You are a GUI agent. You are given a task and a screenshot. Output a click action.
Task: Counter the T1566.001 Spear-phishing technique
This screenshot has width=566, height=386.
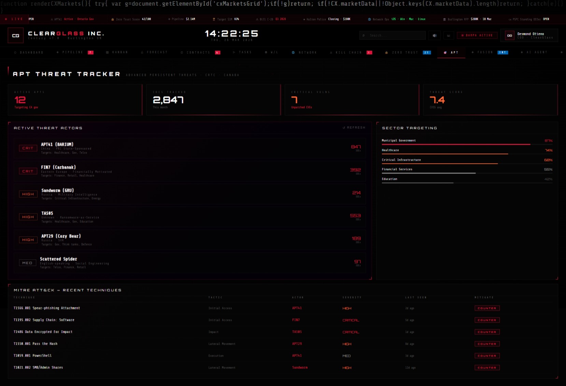(x=487, y=308)
